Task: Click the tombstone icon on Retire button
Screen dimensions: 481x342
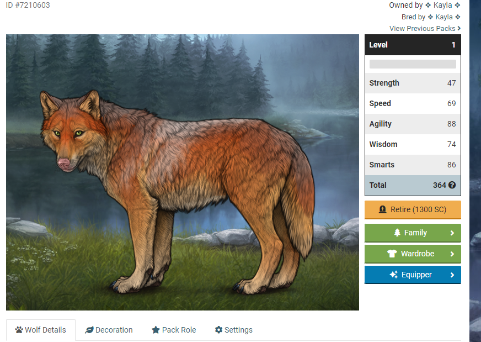Action: (382, 209)
